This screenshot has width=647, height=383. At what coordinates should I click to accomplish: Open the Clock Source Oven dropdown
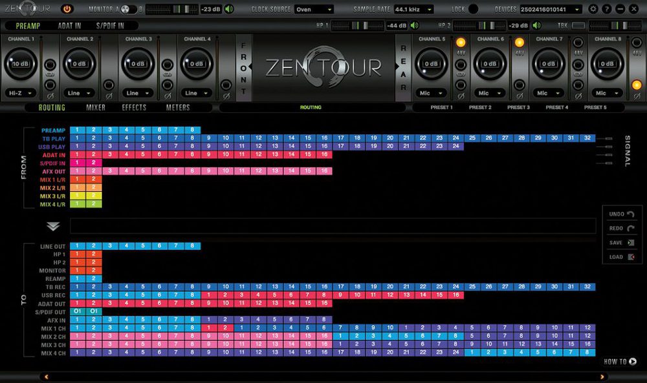point(314,9)
